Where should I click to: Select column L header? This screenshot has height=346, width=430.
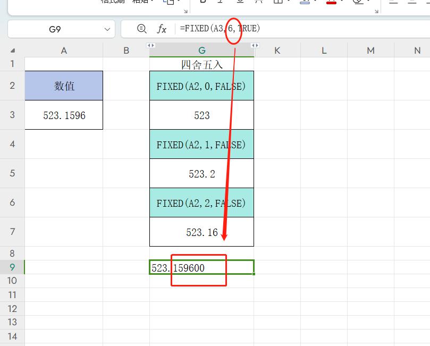click(x=324, y=50)
